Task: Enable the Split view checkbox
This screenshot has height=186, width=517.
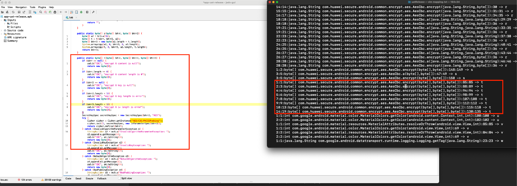Action: pos(120,178)
